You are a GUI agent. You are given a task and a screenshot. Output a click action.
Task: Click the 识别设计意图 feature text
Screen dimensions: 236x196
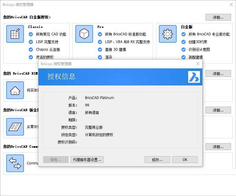tap(199, 50)
